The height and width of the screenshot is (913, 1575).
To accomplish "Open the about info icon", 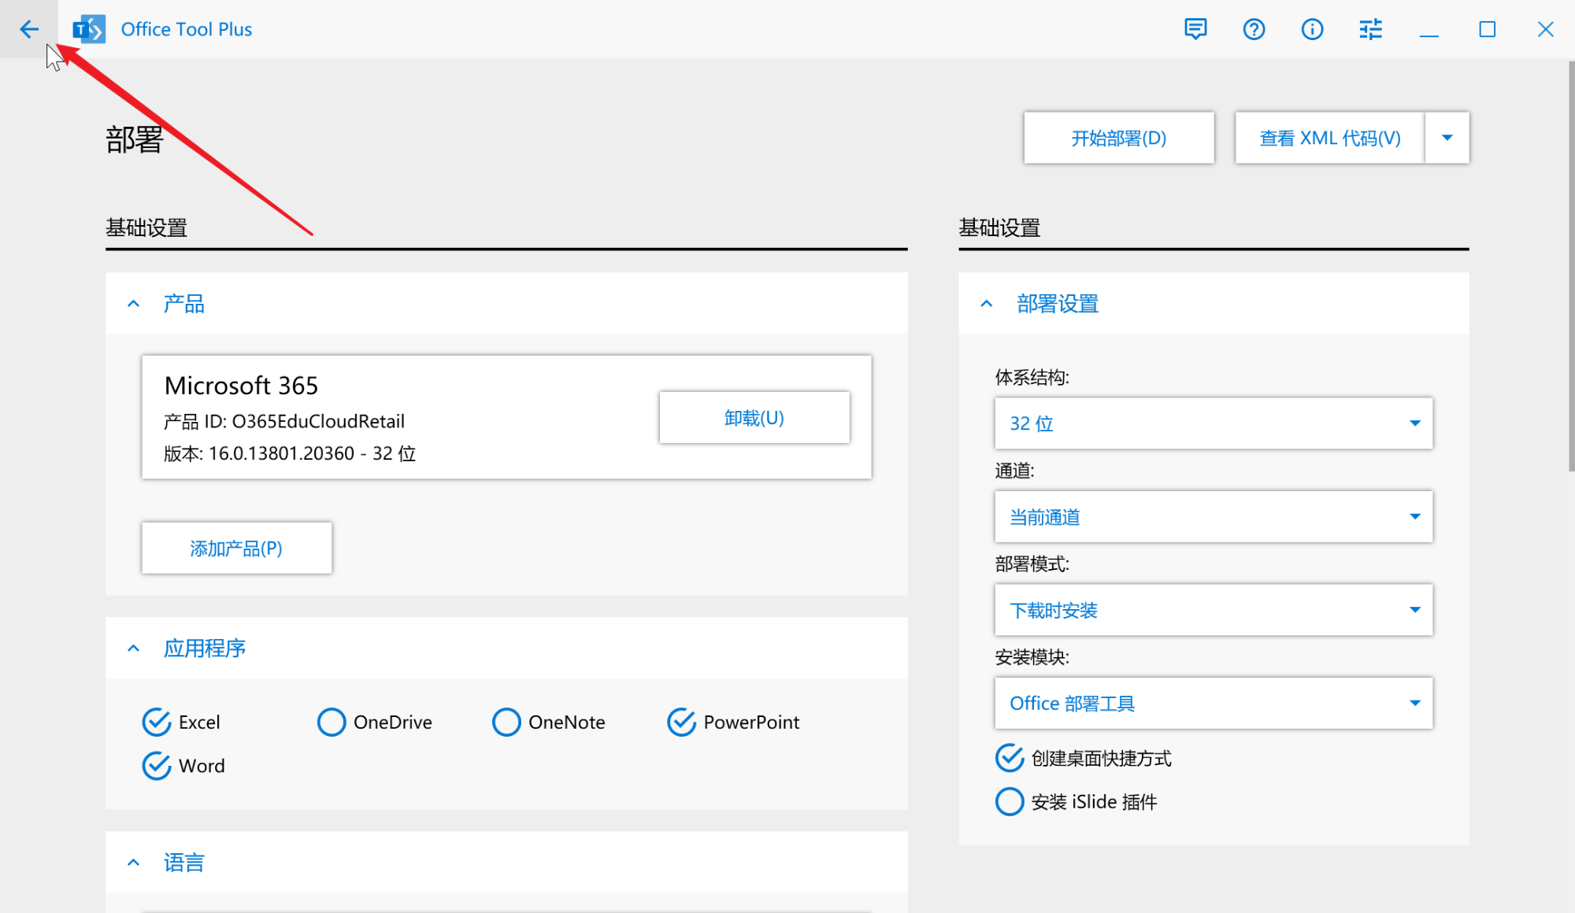I will [1312, 29].
